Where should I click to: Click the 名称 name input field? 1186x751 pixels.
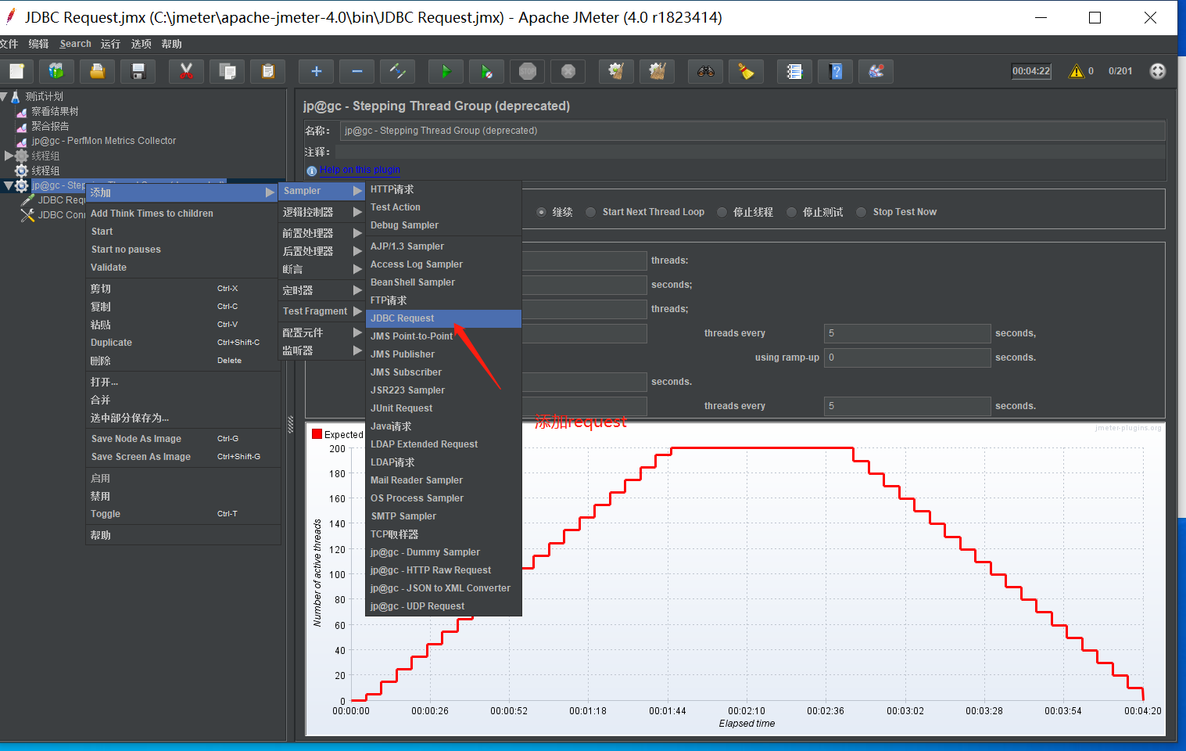point(752,131)
